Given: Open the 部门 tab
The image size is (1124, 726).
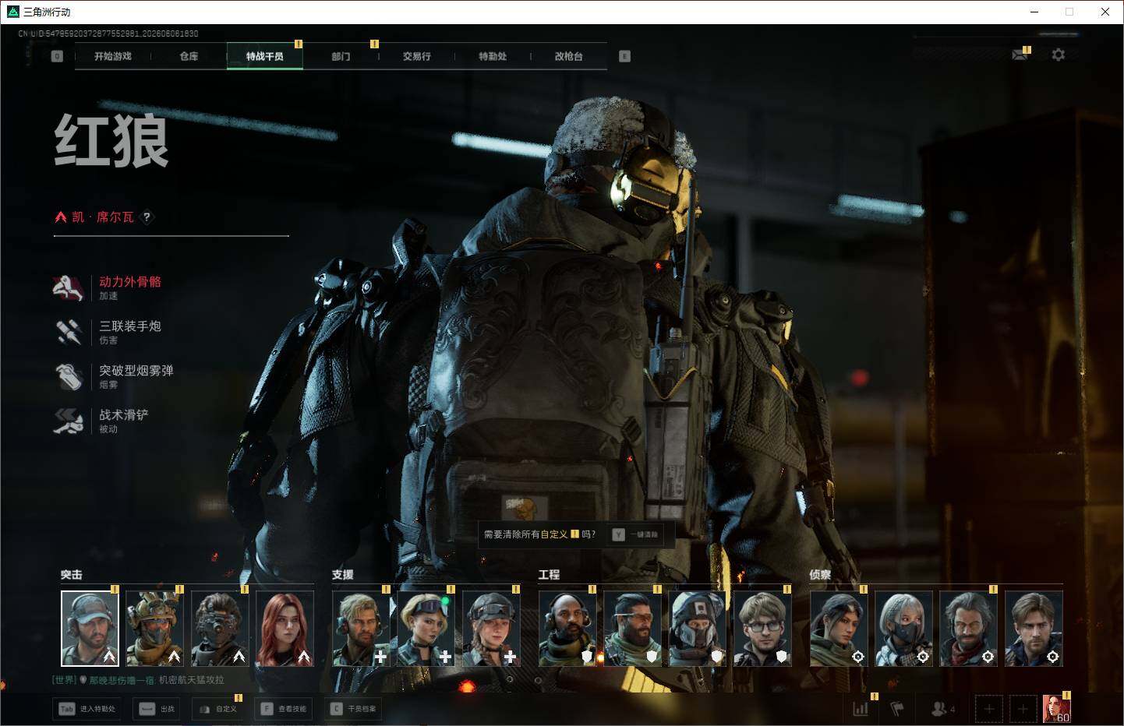Looking at the screenshot, I should click(x=341, y=56).
